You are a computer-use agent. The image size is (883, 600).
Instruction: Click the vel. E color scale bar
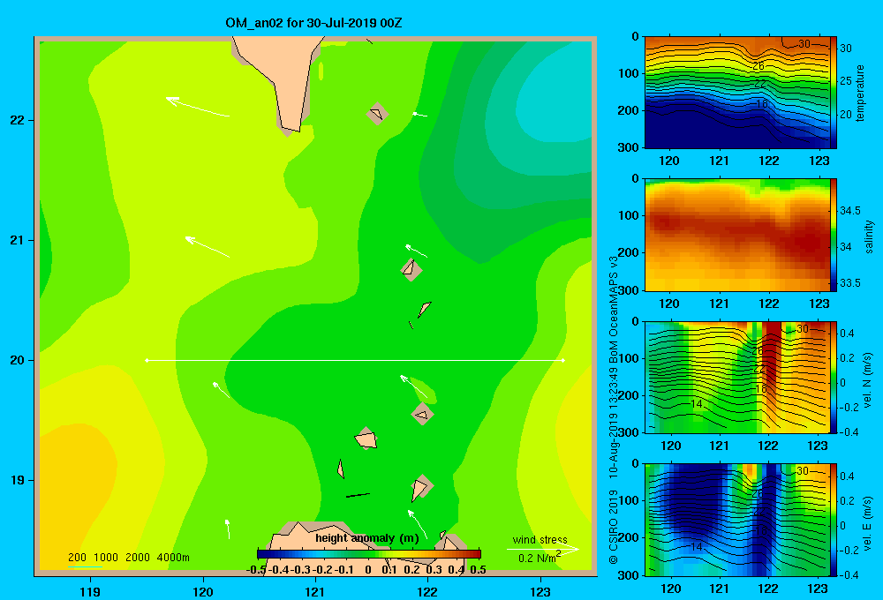click(834, 520)
